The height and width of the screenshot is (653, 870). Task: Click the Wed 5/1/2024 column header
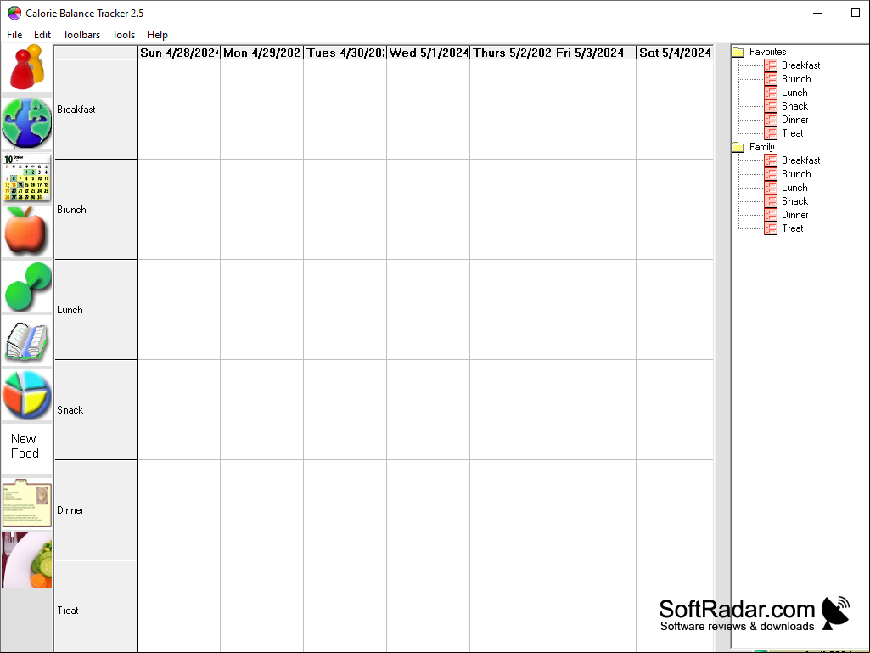(429, 53)
